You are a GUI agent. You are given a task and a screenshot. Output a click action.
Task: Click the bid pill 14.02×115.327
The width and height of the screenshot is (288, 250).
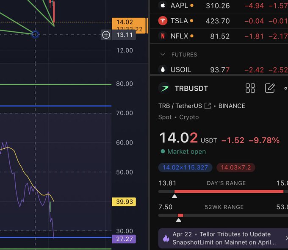186,167
